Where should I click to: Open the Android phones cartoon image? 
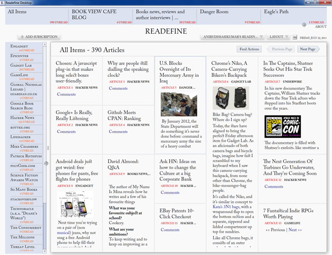75,204
